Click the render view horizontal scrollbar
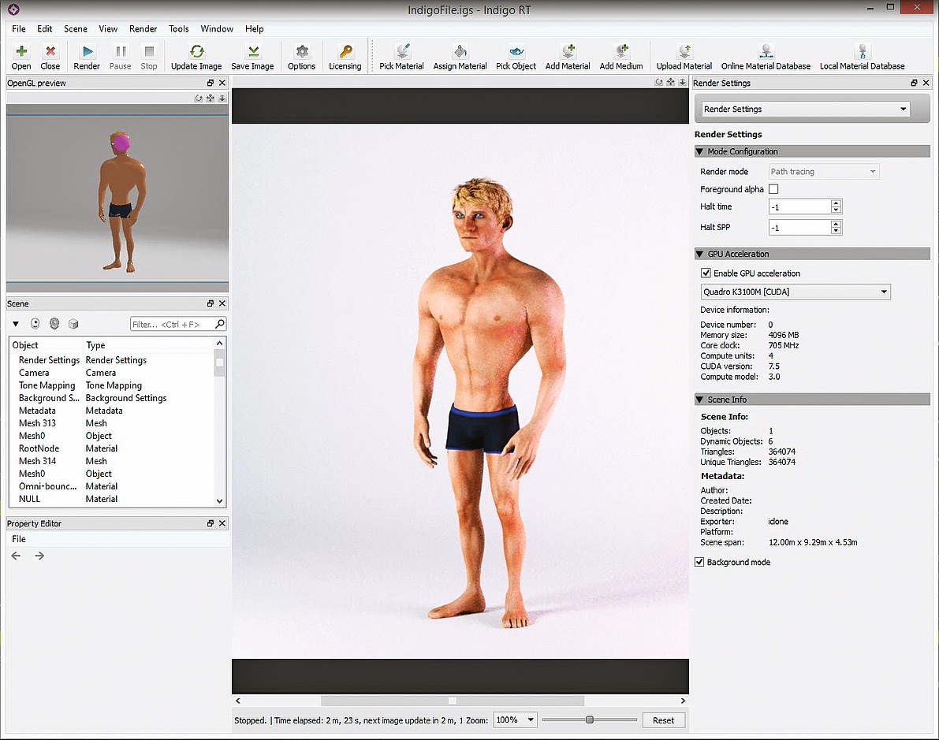Viewport: 939px width, 740px height. pyautogui.click(x=452, y=701)
